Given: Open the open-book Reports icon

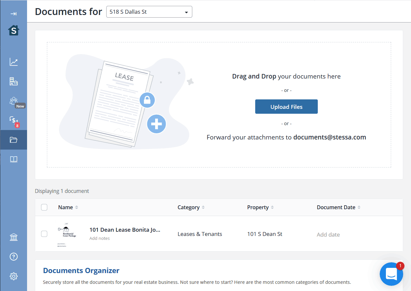Looking at the screenshot, I should click(x=14, y=159).
